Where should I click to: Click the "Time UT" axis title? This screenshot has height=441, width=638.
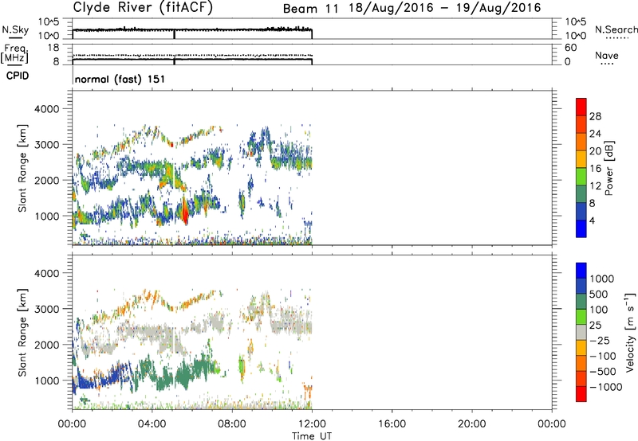point(312,436)
